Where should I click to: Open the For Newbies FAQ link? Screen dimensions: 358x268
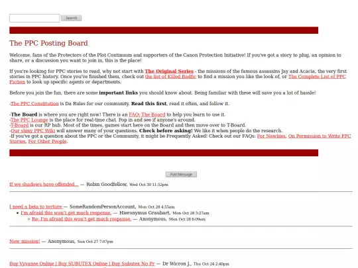click(271, 136)
